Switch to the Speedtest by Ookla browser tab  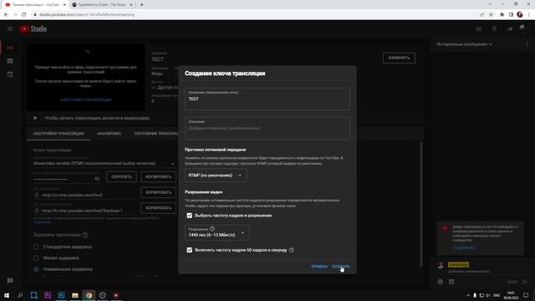(102, 5)
